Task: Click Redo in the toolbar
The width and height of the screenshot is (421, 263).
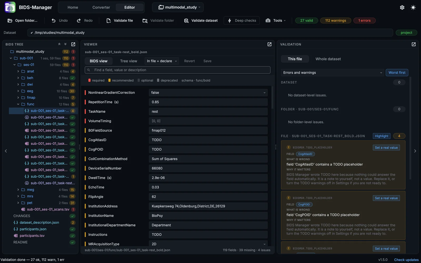Action: click(x=84, y=21)
